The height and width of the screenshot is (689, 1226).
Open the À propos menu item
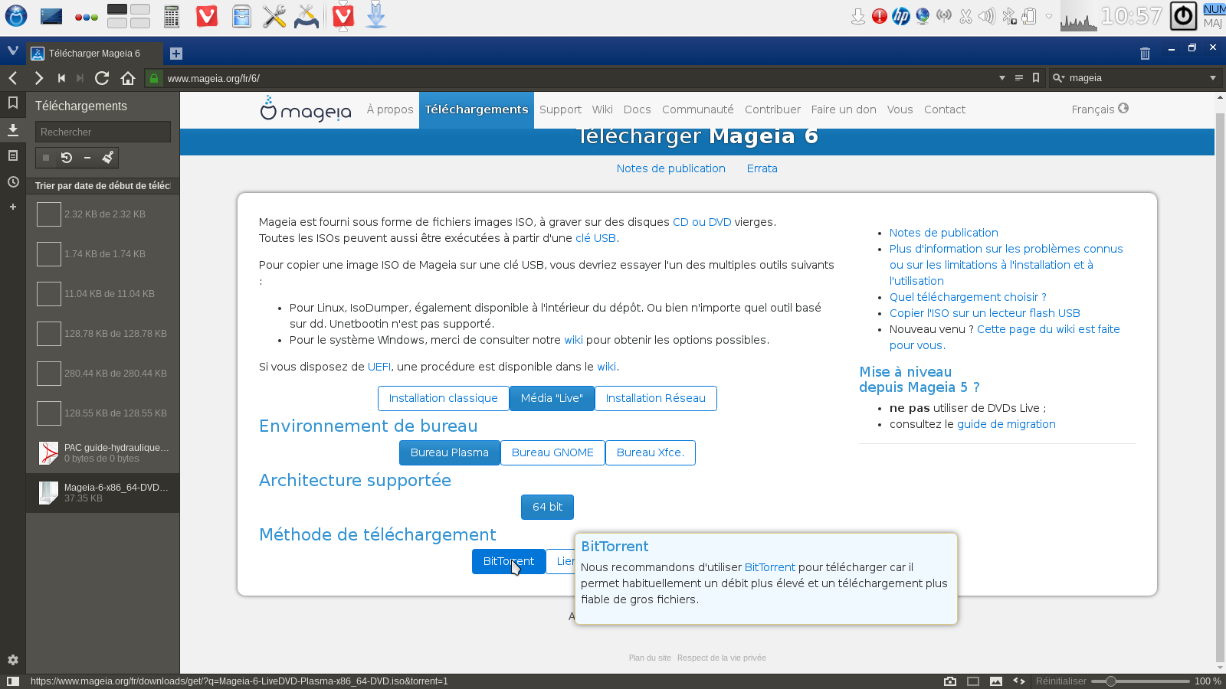point(390,109)
